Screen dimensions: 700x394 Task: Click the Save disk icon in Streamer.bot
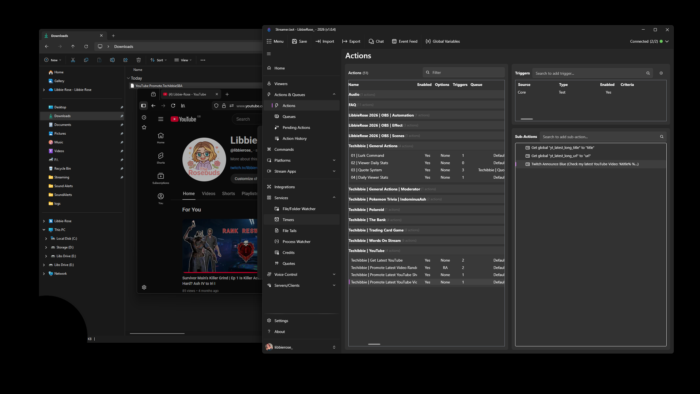[x=294, y=41]
